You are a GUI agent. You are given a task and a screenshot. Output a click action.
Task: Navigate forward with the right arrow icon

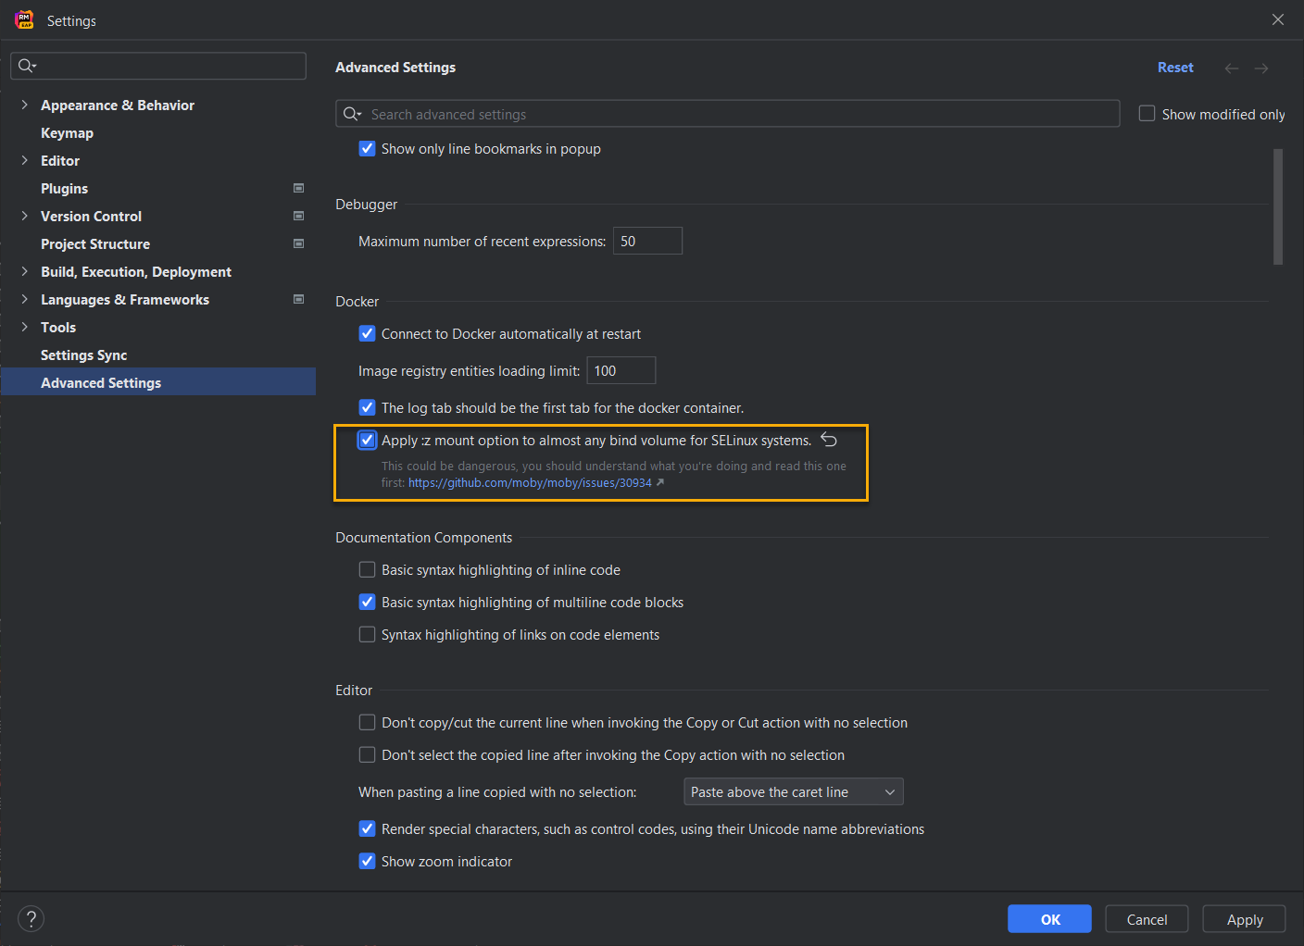(x=1261, y=68)
